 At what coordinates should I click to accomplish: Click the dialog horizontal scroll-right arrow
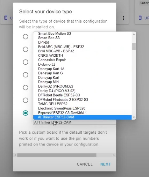tap(114, 155)
